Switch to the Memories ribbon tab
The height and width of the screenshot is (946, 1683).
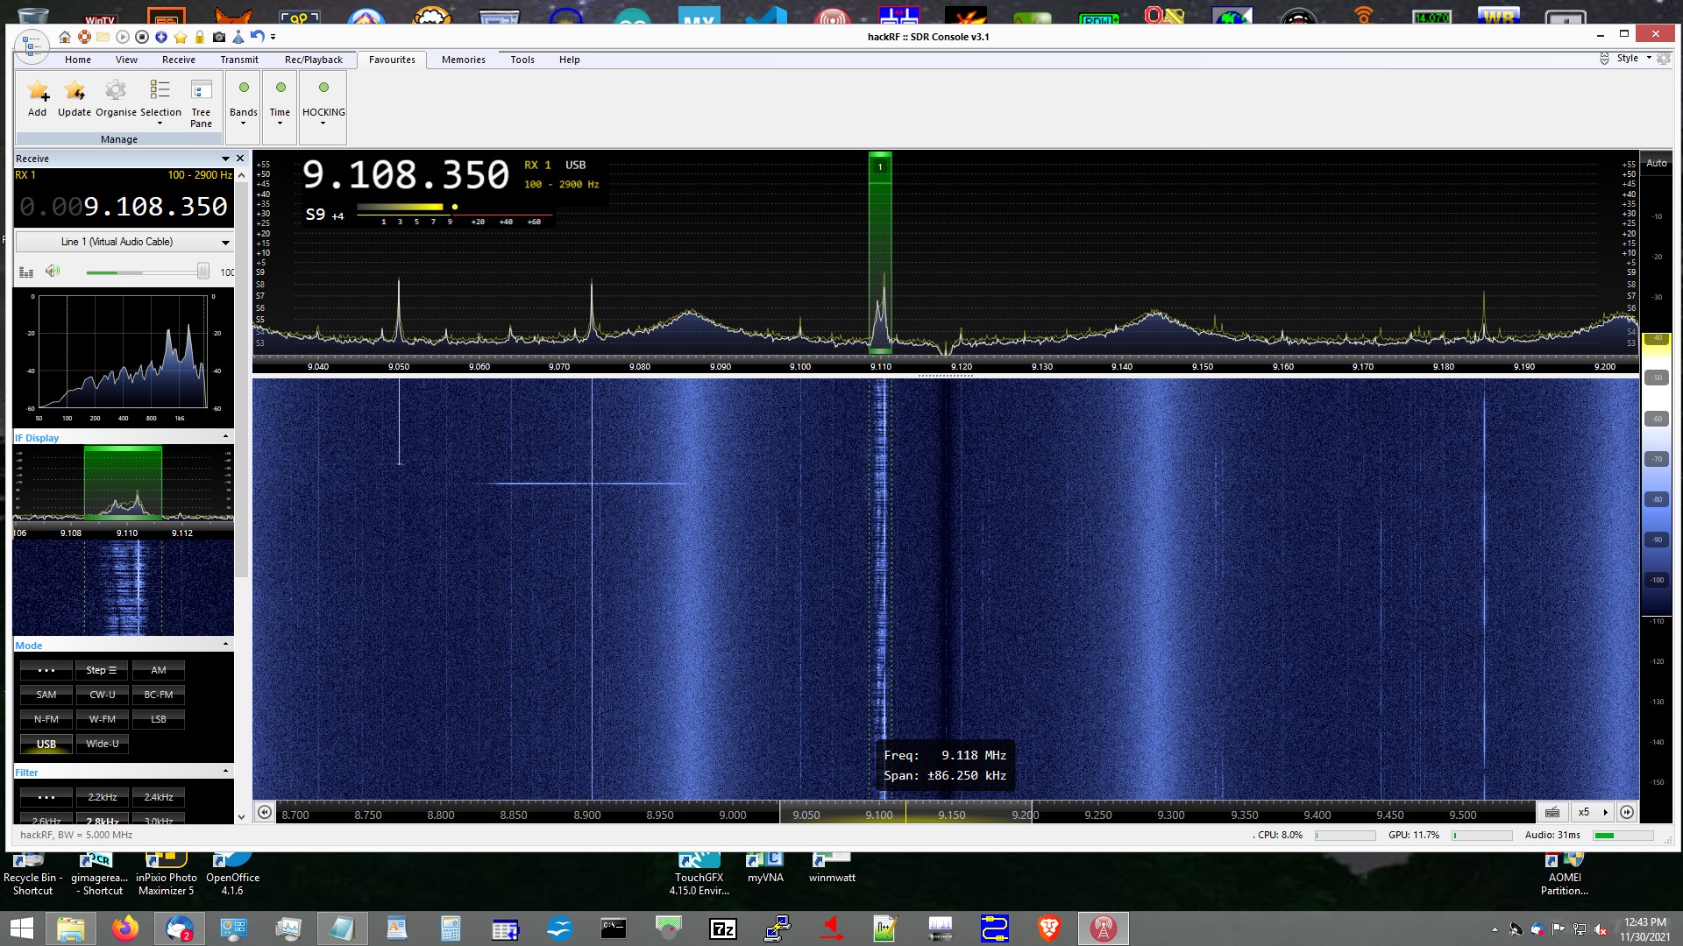click(x=463, y=60)
